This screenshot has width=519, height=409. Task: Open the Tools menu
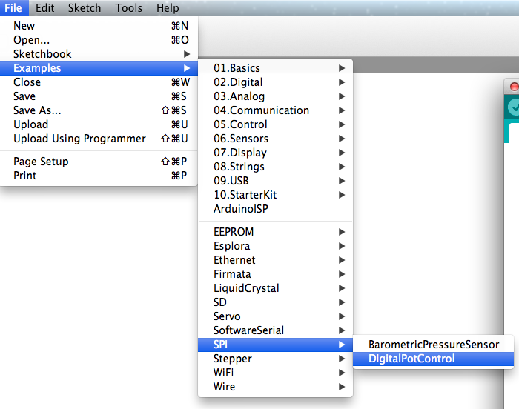(x=128, y=7)
